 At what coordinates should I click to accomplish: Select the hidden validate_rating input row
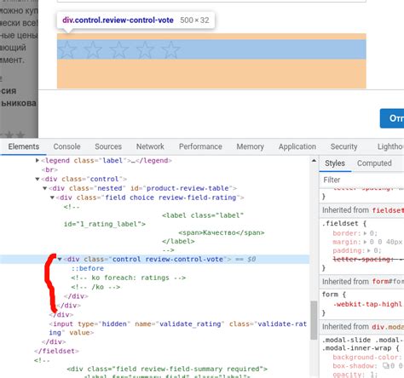click(178, 328)
